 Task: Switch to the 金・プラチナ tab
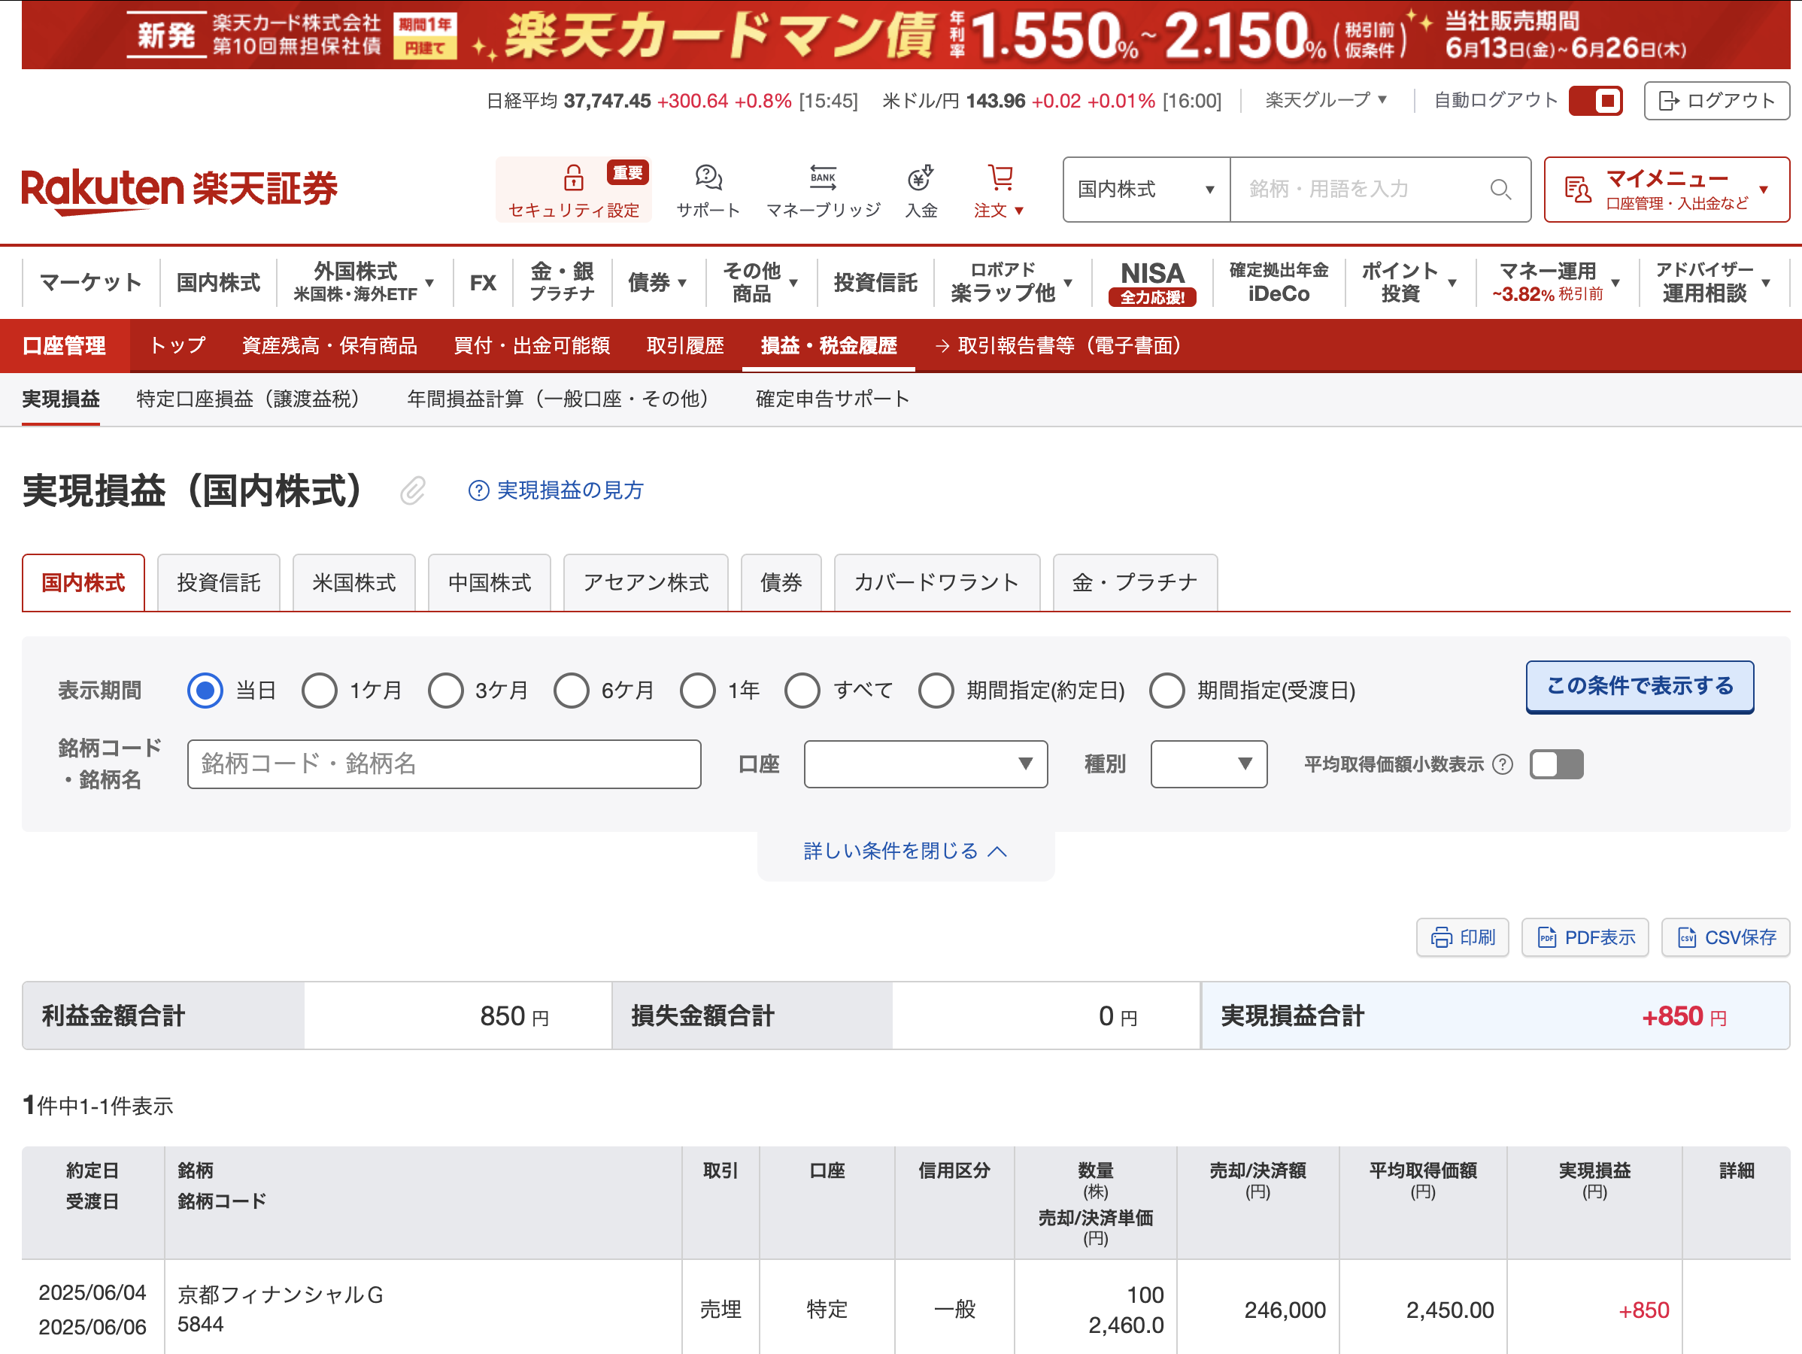pyautogui.click(x=1135, y=582)
